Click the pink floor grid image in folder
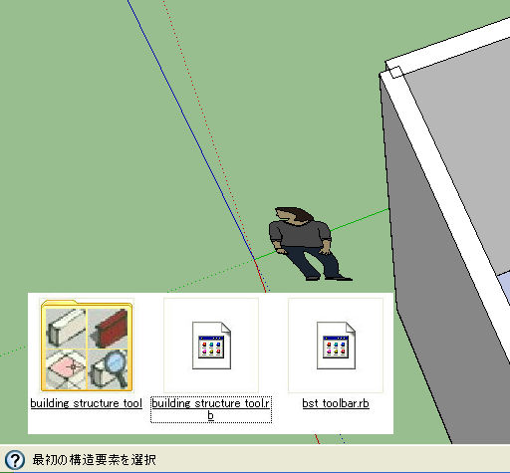The image size is (510, 473). pos(66,368)
